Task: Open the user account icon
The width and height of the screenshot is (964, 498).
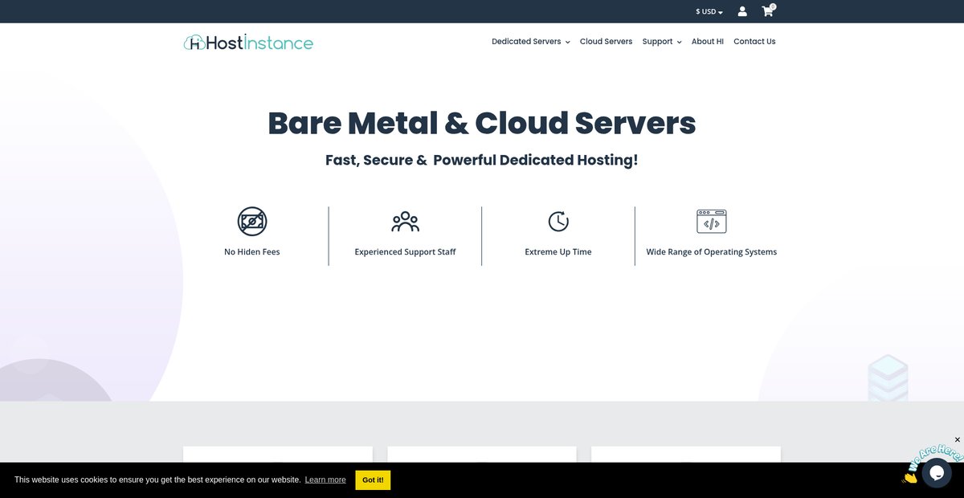Action: [x=742, y=11]
